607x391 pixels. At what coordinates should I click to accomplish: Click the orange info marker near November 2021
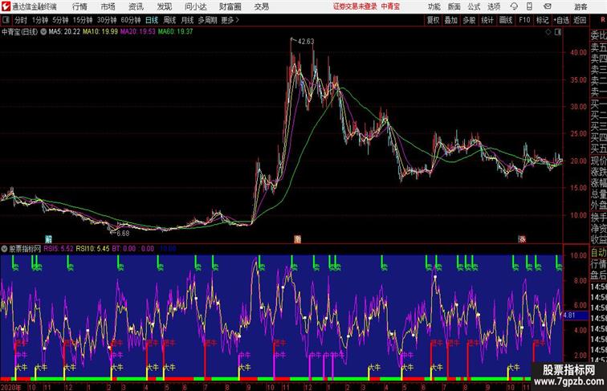coord(297,239)
